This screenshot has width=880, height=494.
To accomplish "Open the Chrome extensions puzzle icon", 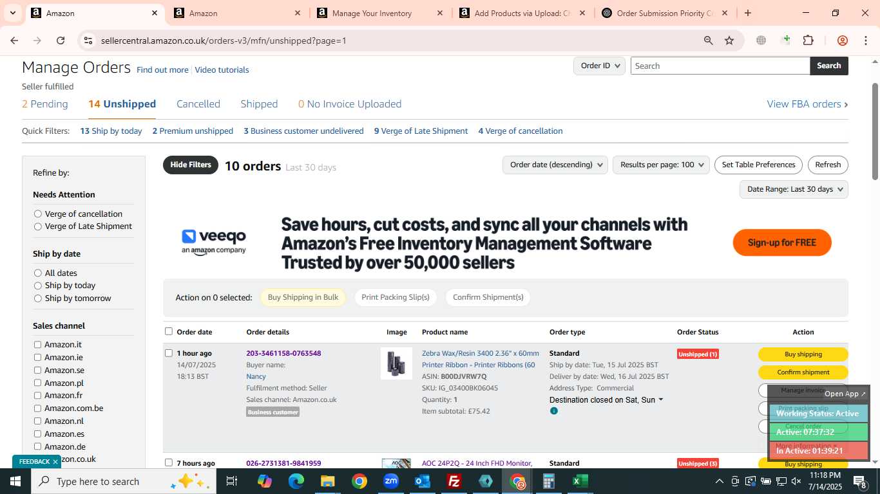I will [808, 41].
